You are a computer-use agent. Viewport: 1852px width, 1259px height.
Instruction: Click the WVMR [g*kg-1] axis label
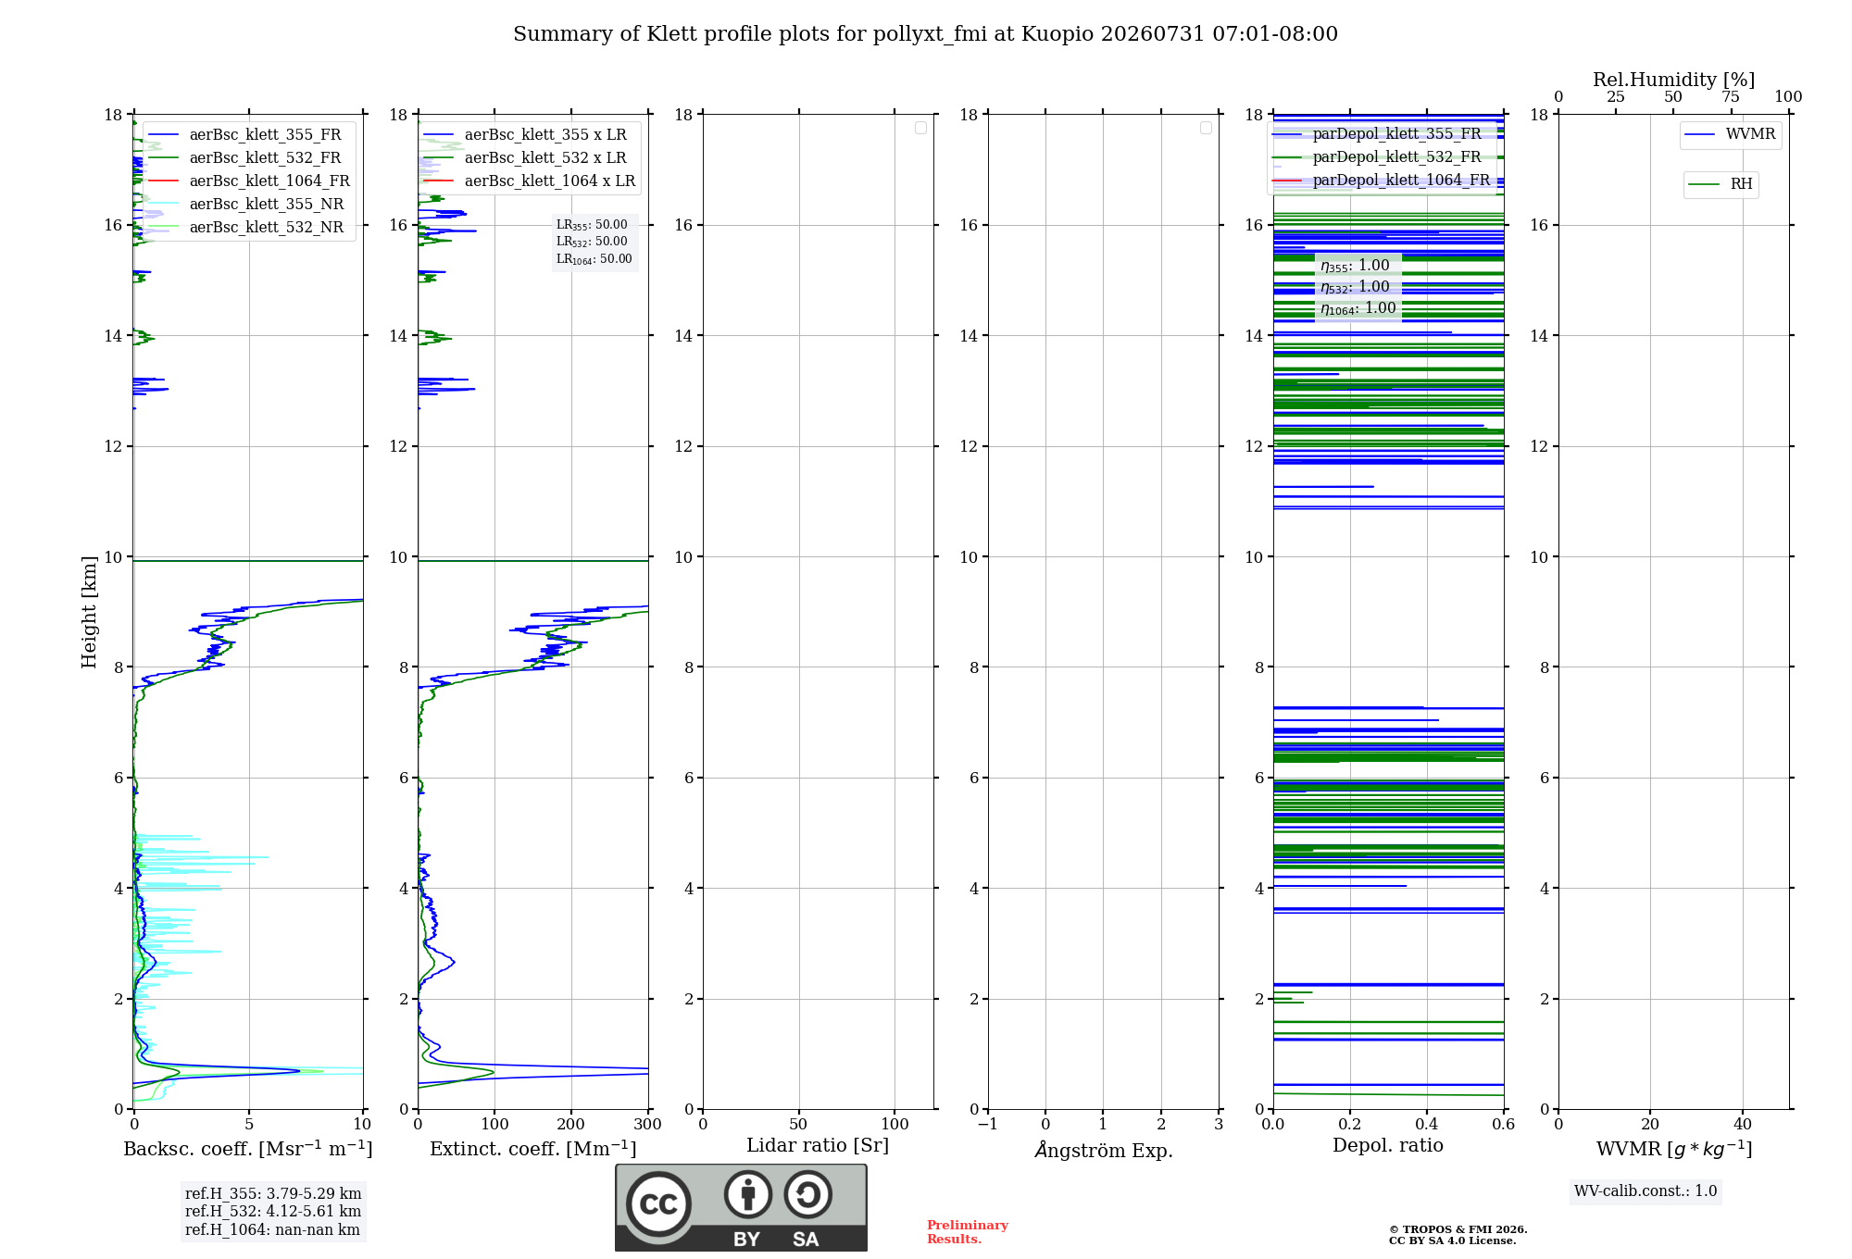click(1674, 1149)
